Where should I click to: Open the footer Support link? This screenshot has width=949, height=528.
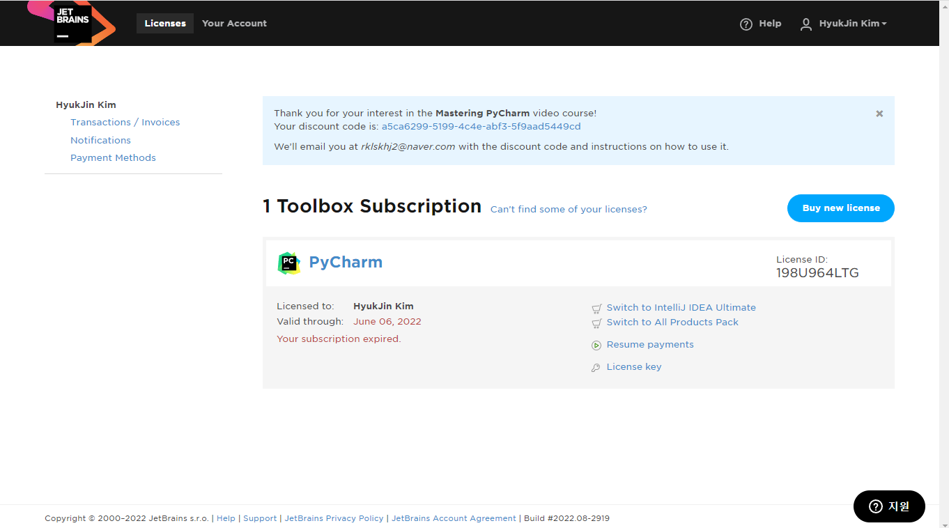(x=260, y=518)
